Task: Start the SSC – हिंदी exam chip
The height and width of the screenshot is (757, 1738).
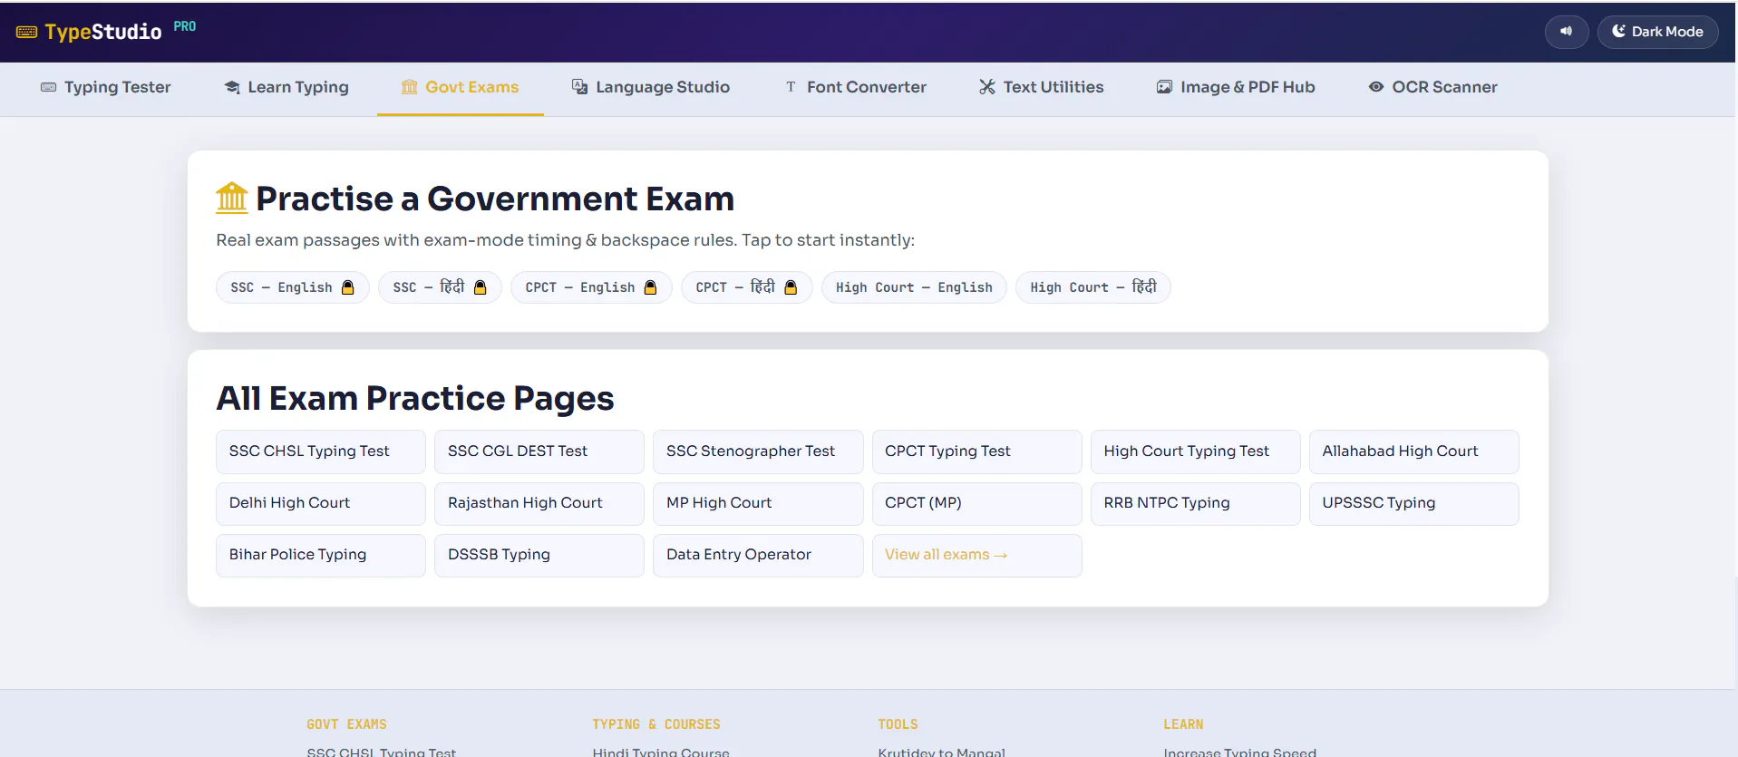Action: 440,287
